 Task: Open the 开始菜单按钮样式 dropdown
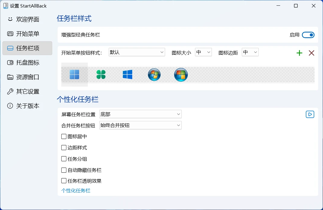[137, 52]
